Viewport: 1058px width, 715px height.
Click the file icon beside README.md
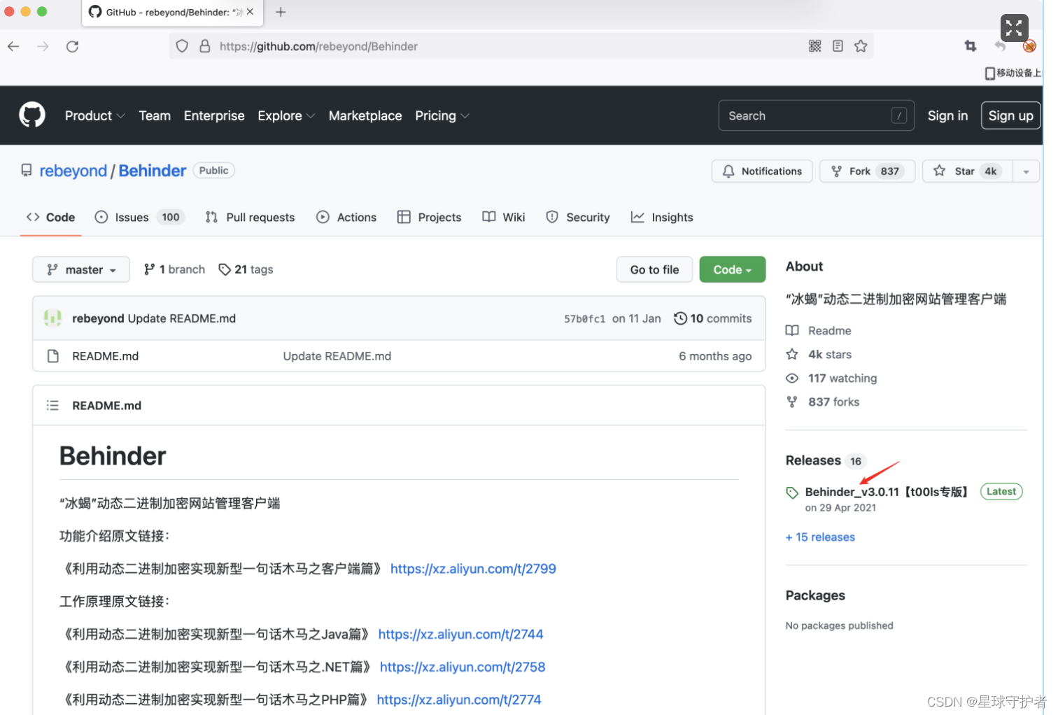(x=52, y=356)
